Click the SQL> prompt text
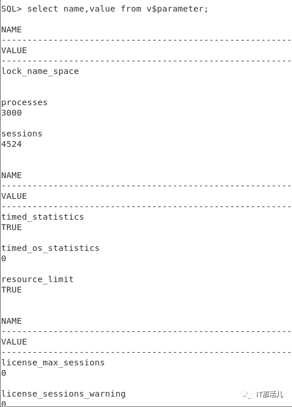The width and height of the screenshot is (292, 407). (12, 9)
